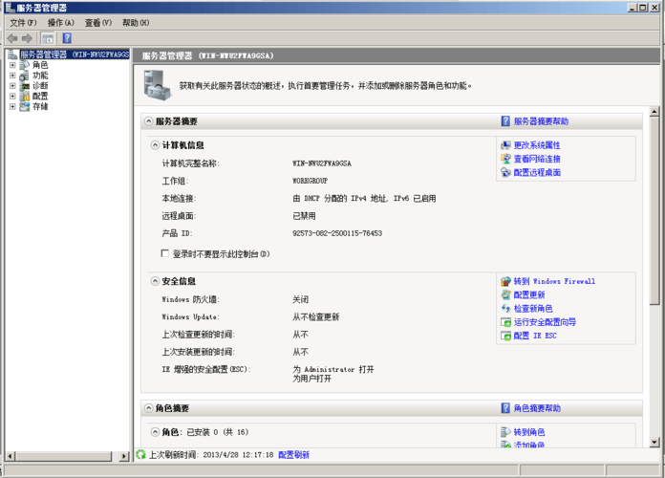Click 配置刷新 link at bottom
This screenshot has height=478, width=665.
(293, 455)
